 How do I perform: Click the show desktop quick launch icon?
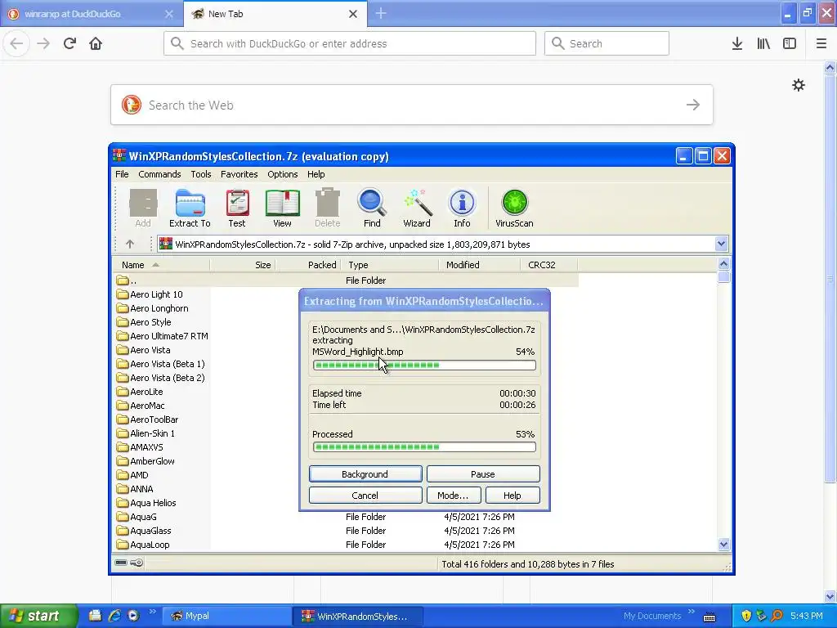click(95, 616)
